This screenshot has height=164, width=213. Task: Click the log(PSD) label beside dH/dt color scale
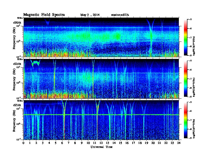point(194,46)
